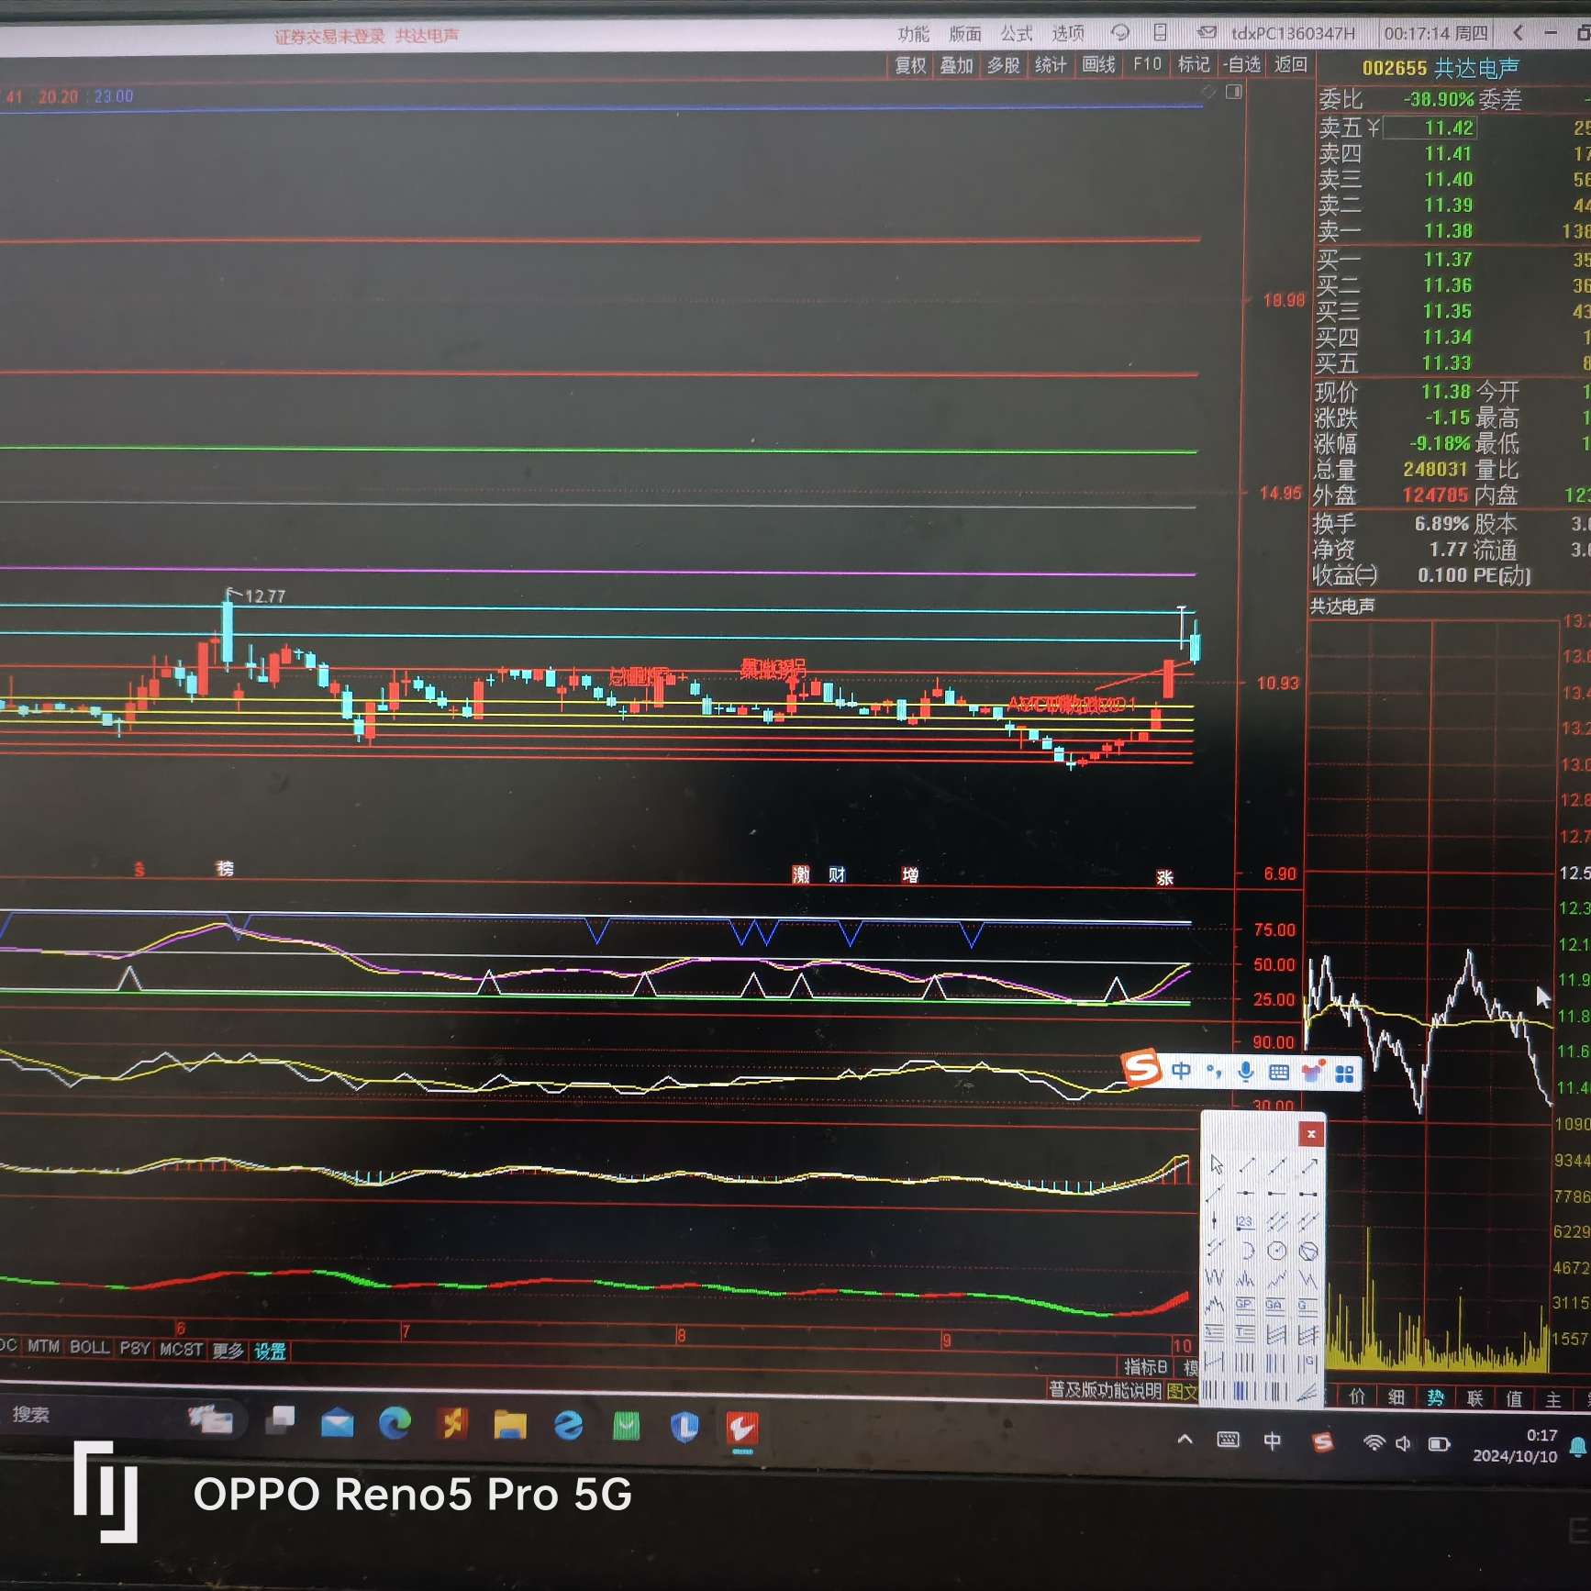Pick the arrow line drawing tool
This screenshot has height=1591, width=1591.
(x=1309, y=1165)
